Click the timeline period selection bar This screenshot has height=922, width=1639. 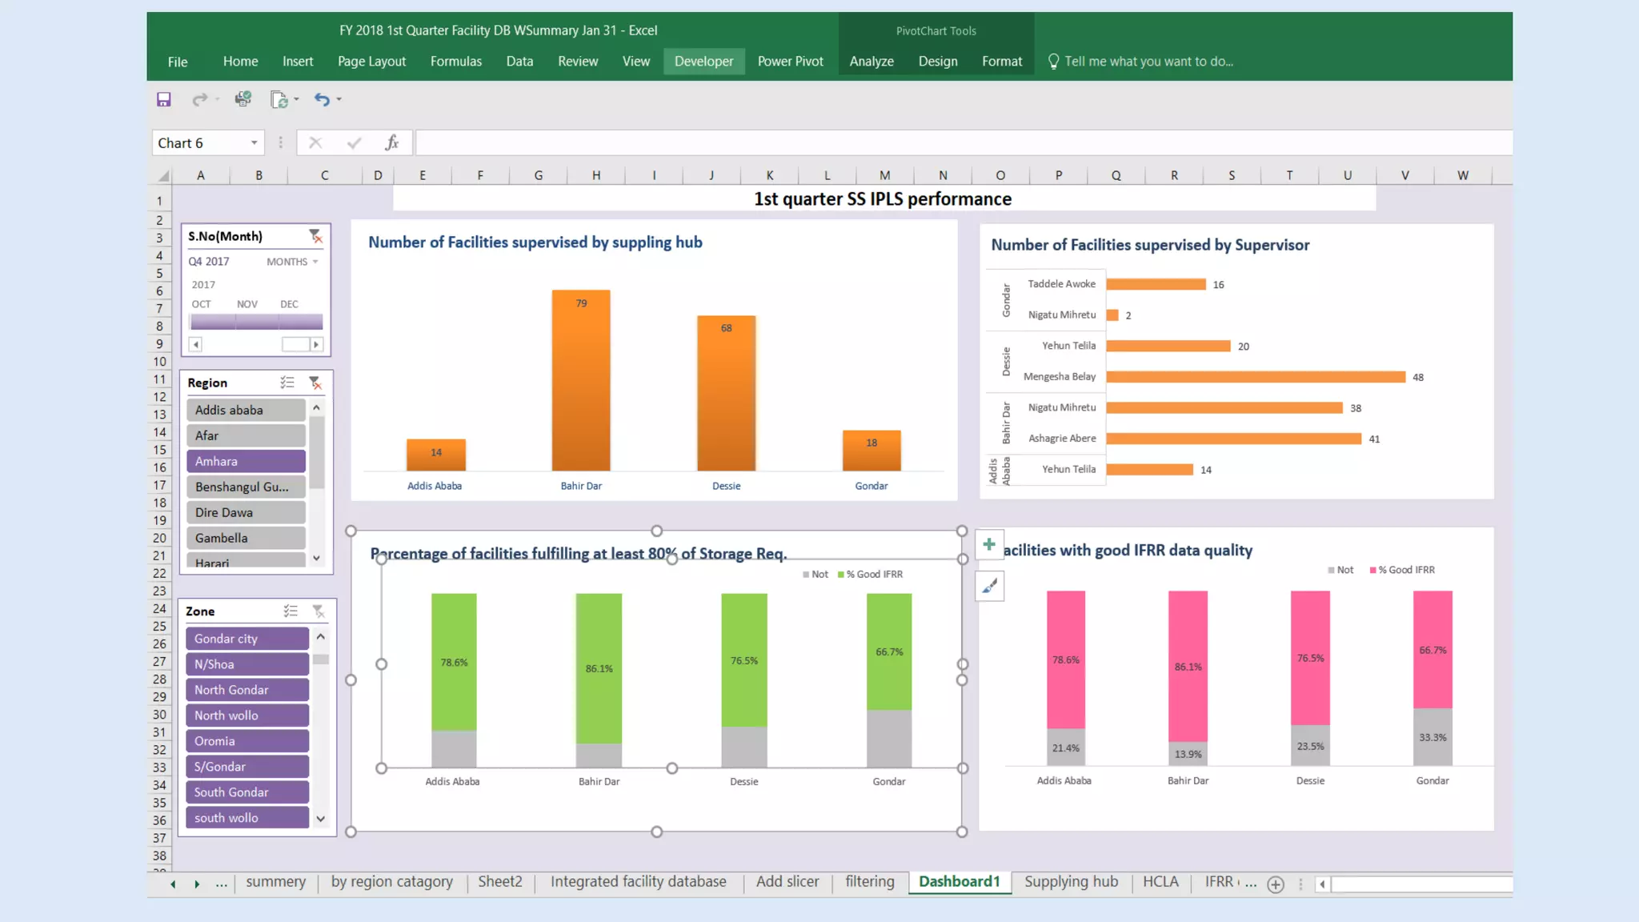point(256,322)
